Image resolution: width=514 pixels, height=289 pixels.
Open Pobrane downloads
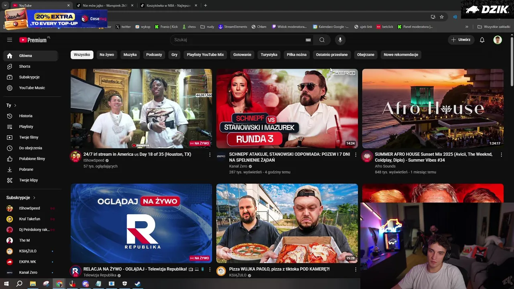[x=31, y=169]
